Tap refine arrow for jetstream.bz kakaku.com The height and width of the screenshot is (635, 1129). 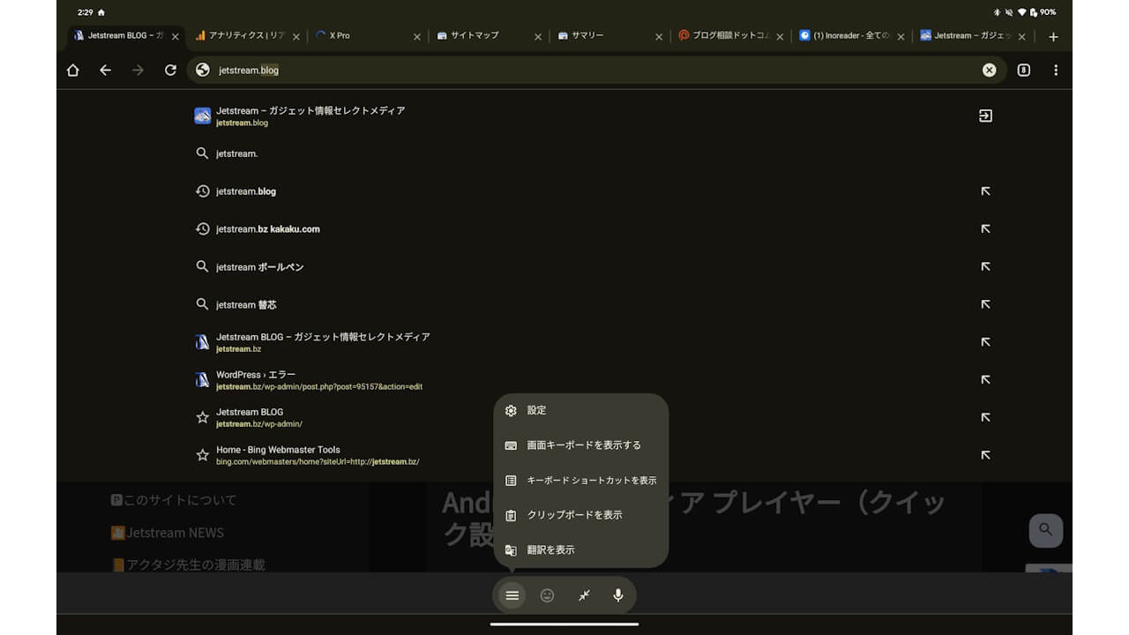(986, 229)
